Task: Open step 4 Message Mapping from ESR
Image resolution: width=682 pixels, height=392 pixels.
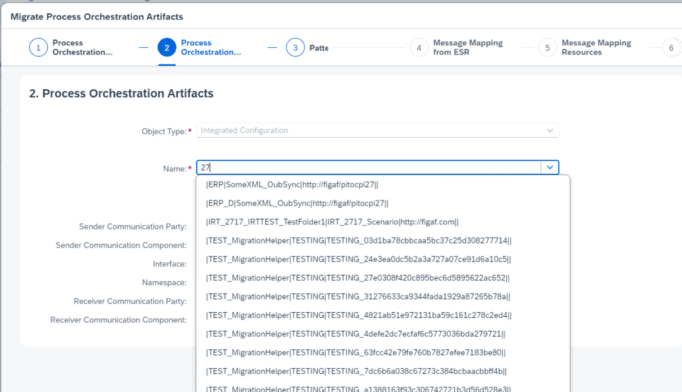Action: click(x=468, y=47)
